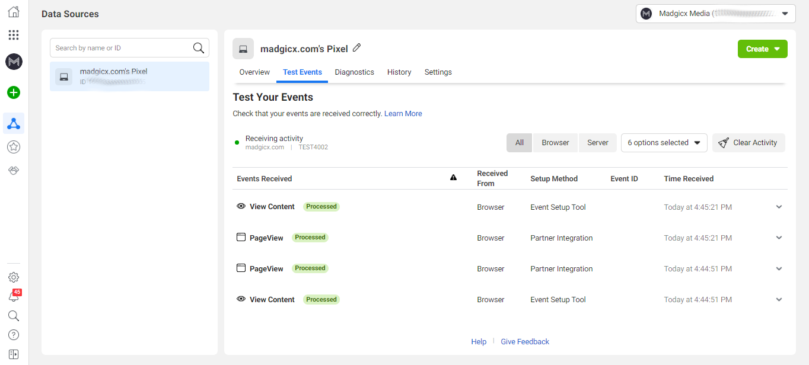This screenshot has width=809, height=365.
Task: Click the pencil edit pixel name icon
Action: click(x=356, y=48)
